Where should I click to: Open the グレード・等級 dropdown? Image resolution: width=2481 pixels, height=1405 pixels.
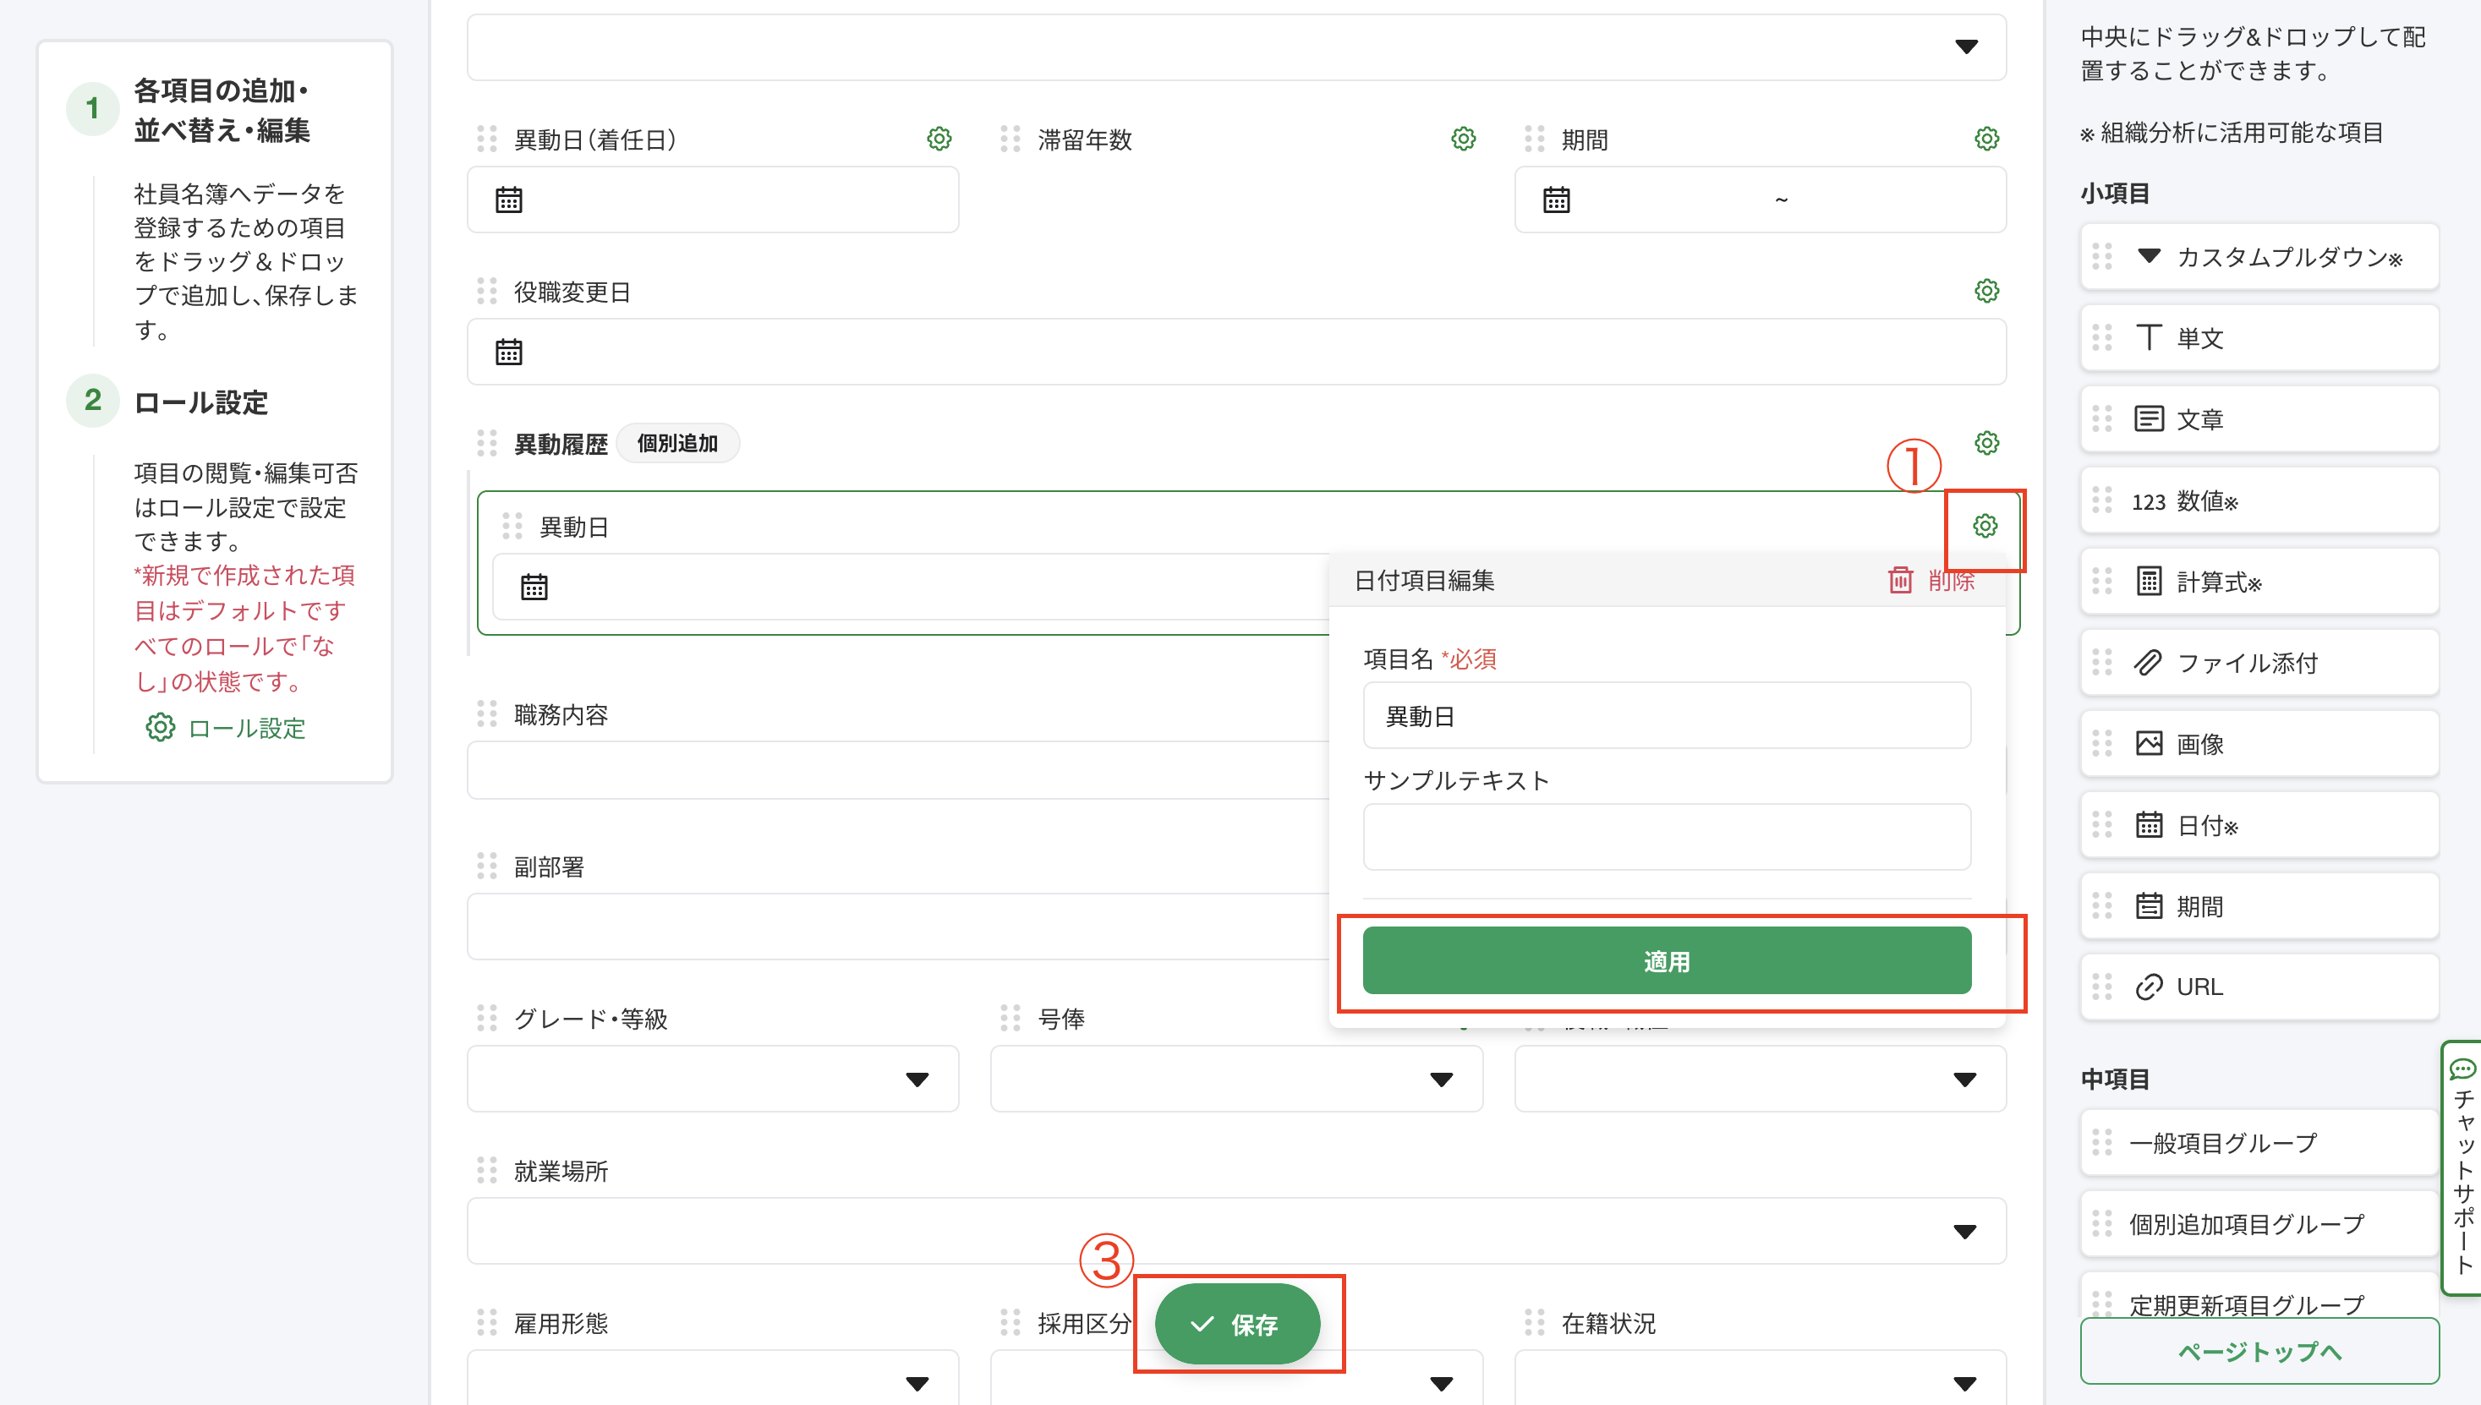917,1078
